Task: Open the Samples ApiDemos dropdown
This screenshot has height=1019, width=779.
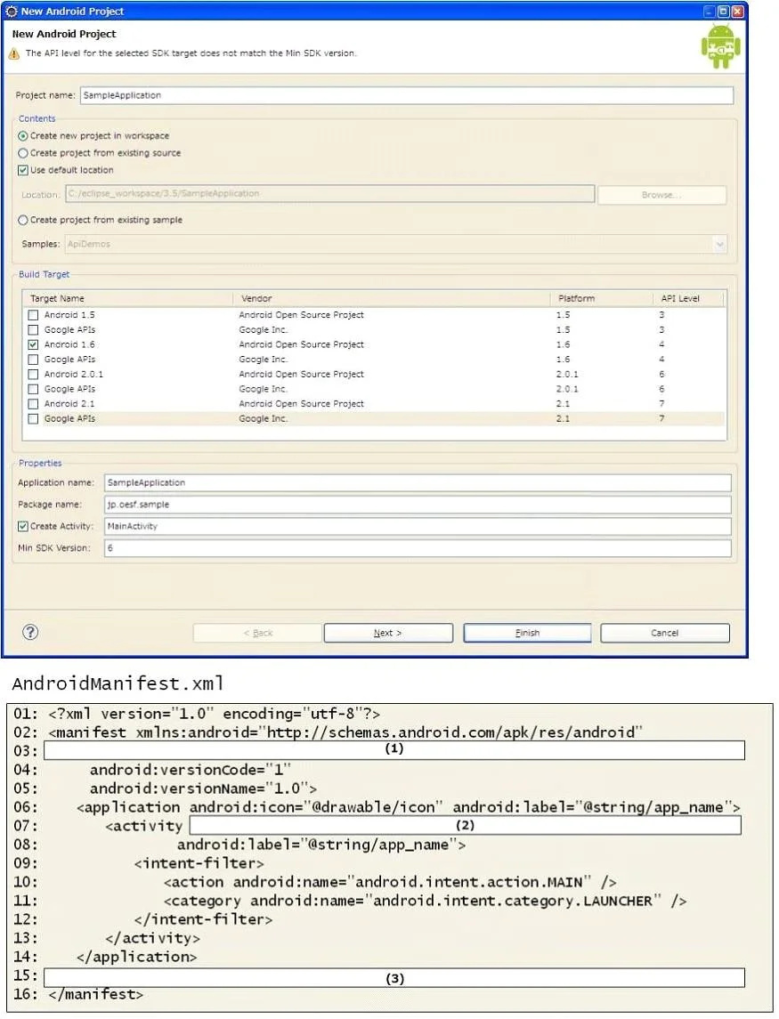Action: tap(719, 245)
